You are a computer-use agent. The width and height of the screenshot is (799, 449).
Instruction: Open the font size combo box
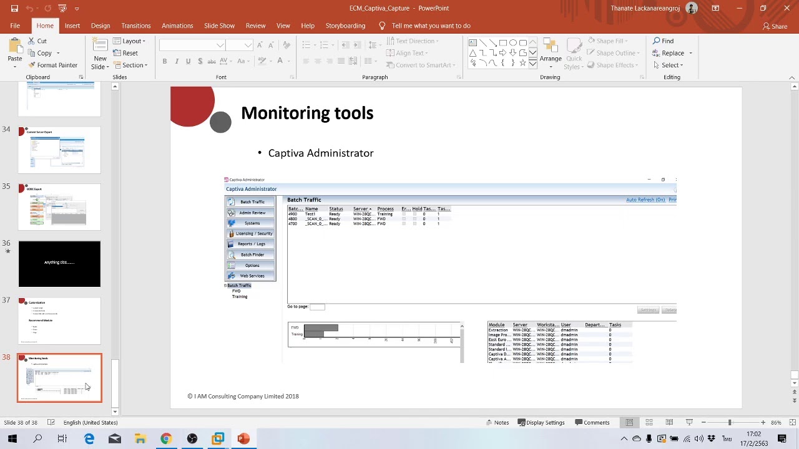coord(239,45)
